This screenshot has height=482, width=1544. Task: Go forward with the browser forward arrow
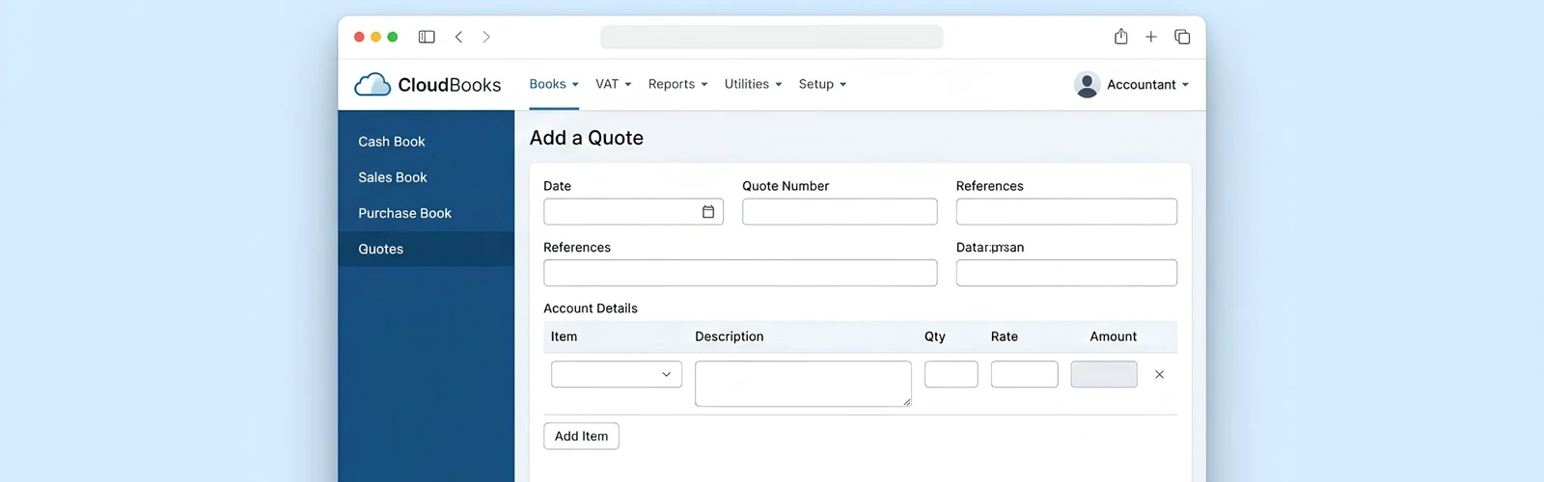pyautogui.click(x=486, y=37)
